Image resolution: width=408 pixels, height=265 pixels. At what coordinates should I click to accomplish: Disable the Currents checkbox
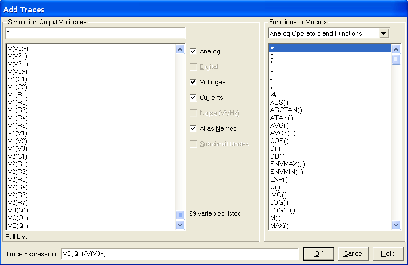(193, 98)
